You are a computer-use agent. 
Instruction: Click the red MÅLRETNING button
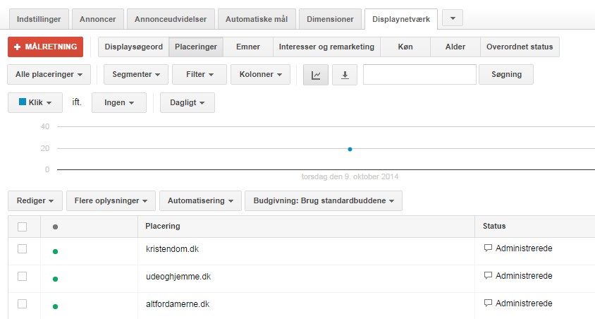coord(45,47)
